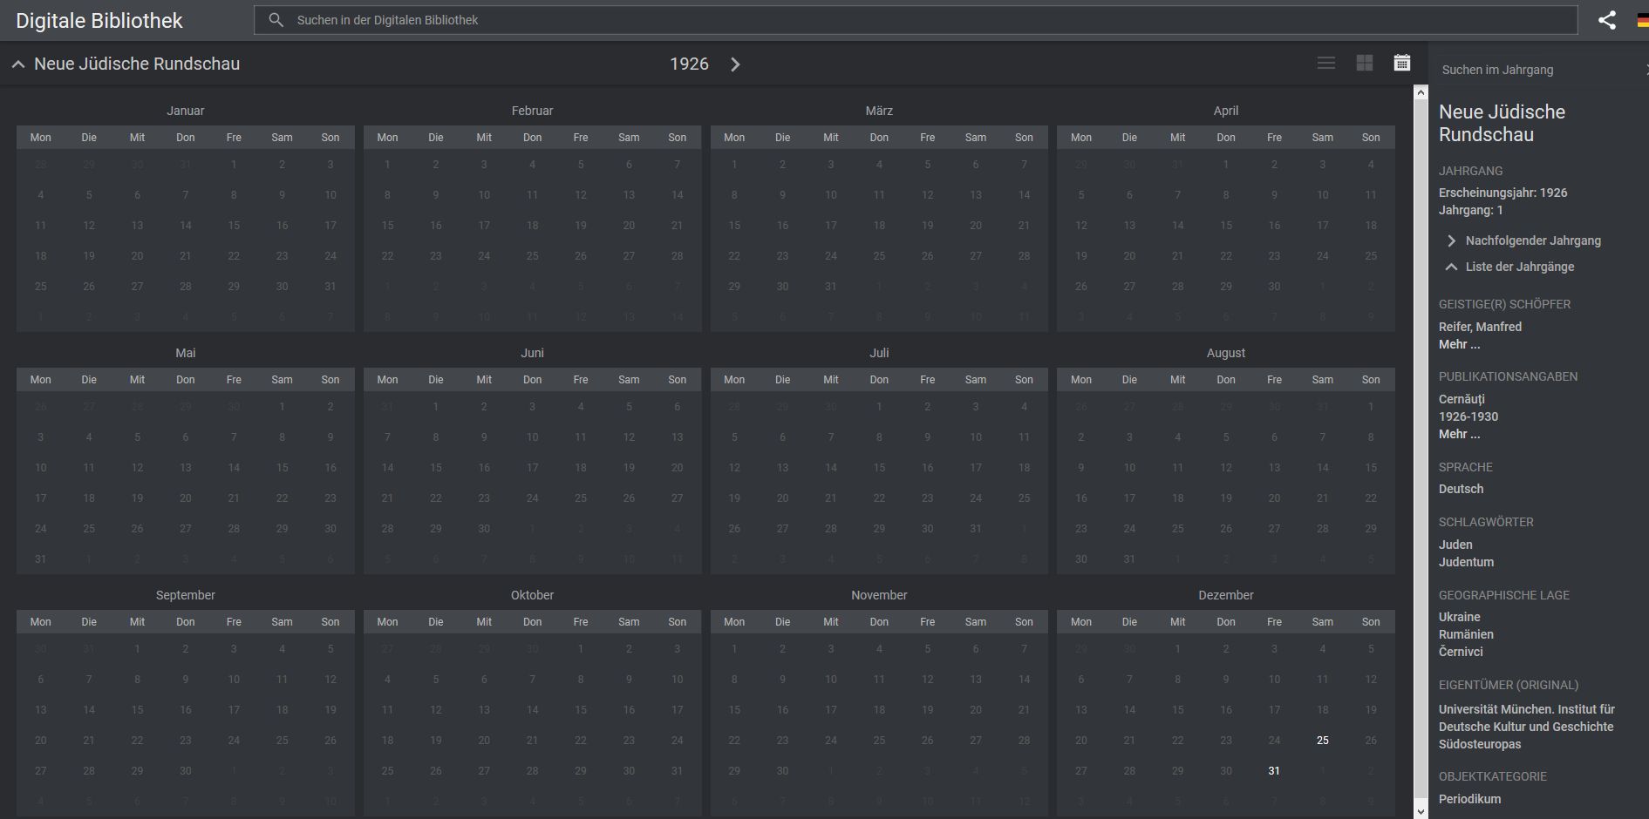Focus the Suchen in der Digitalen Bibliothek field
1649x819 pixels.
916,20
